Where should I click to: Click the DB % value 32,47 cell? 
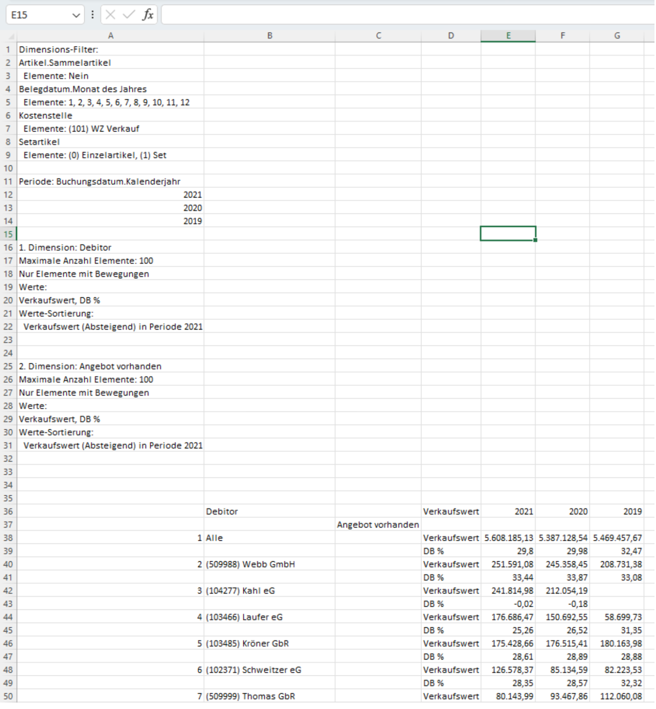[x=617, y=551]
